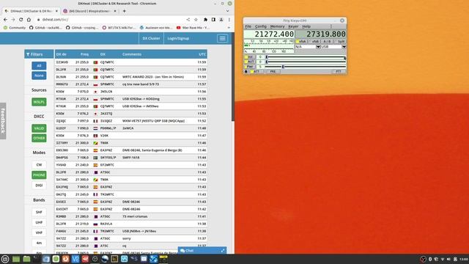
Task: Toggle the VALID DXCC filter
Action: tap(39, 128)
